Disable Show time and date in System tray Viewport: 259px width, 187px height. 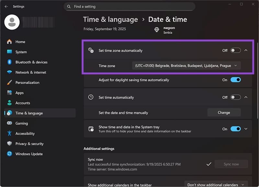pos(236,129)
